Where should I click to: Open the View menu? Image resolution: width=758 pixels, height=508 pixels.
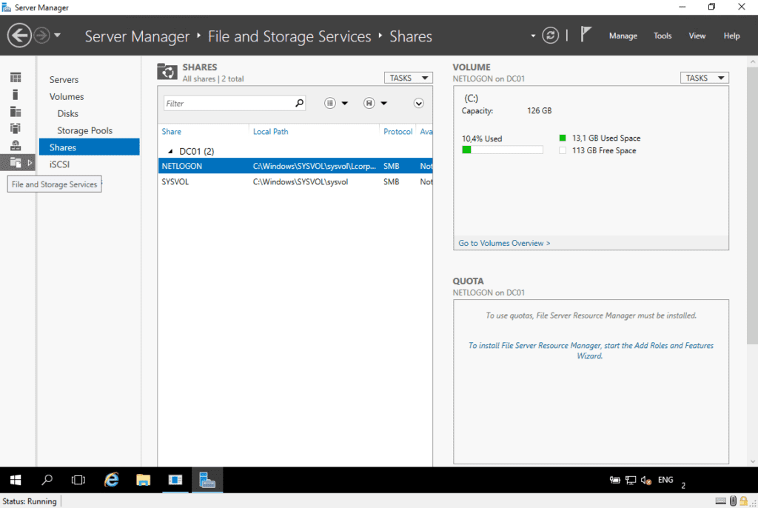tap(697, 36)
